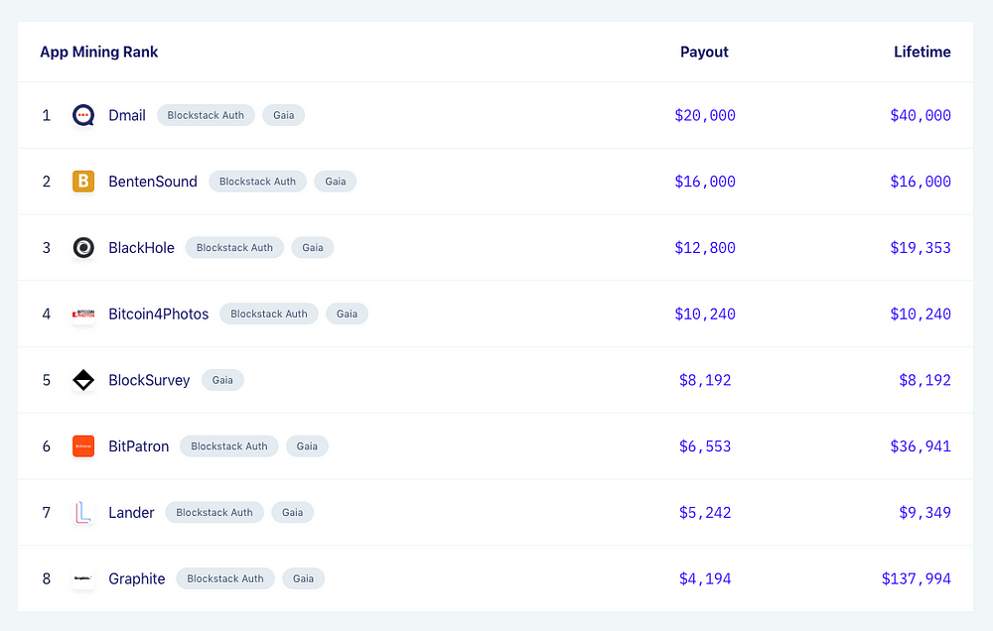
Task: Click Graphite's Blockstack Auth tag
Action: (225, 578)
